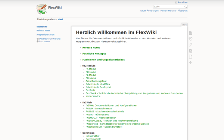Open bold Release Notes link in content
The height and width of the screenshot is (140, 224).
(91, 48)
